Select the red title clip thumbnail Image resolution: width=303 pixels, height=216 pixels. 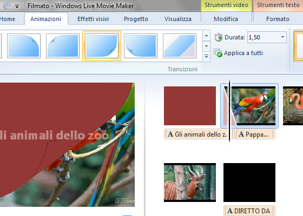point(190,106)
